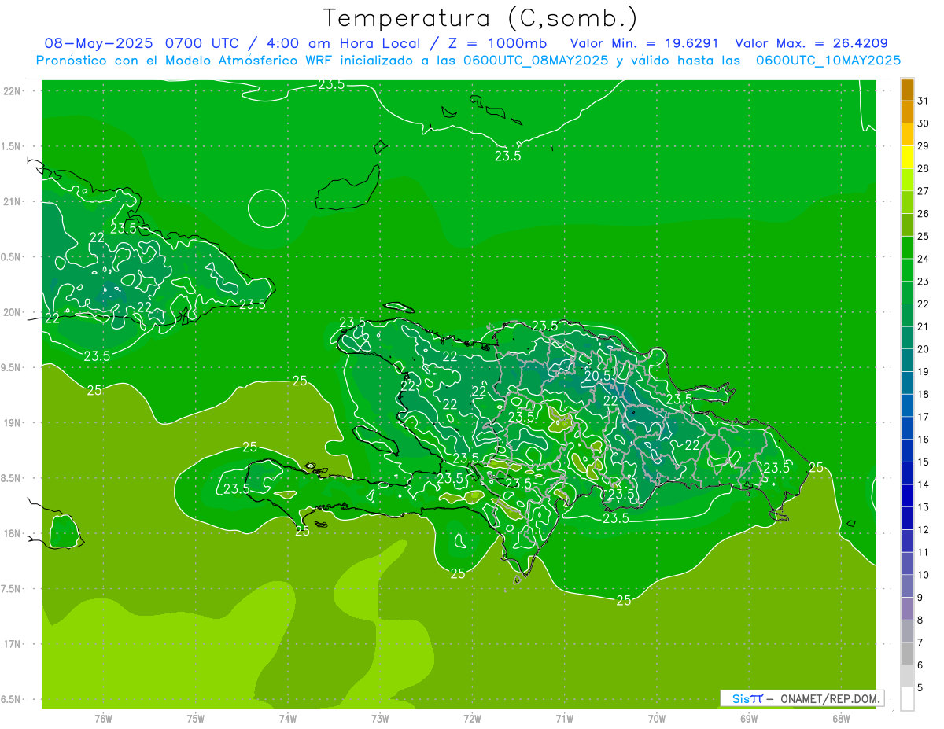Image resolution: width=944 pixels, height=729 pixels.
Task: Click the '21N' latitude axis label
Action: pos(12,201)
